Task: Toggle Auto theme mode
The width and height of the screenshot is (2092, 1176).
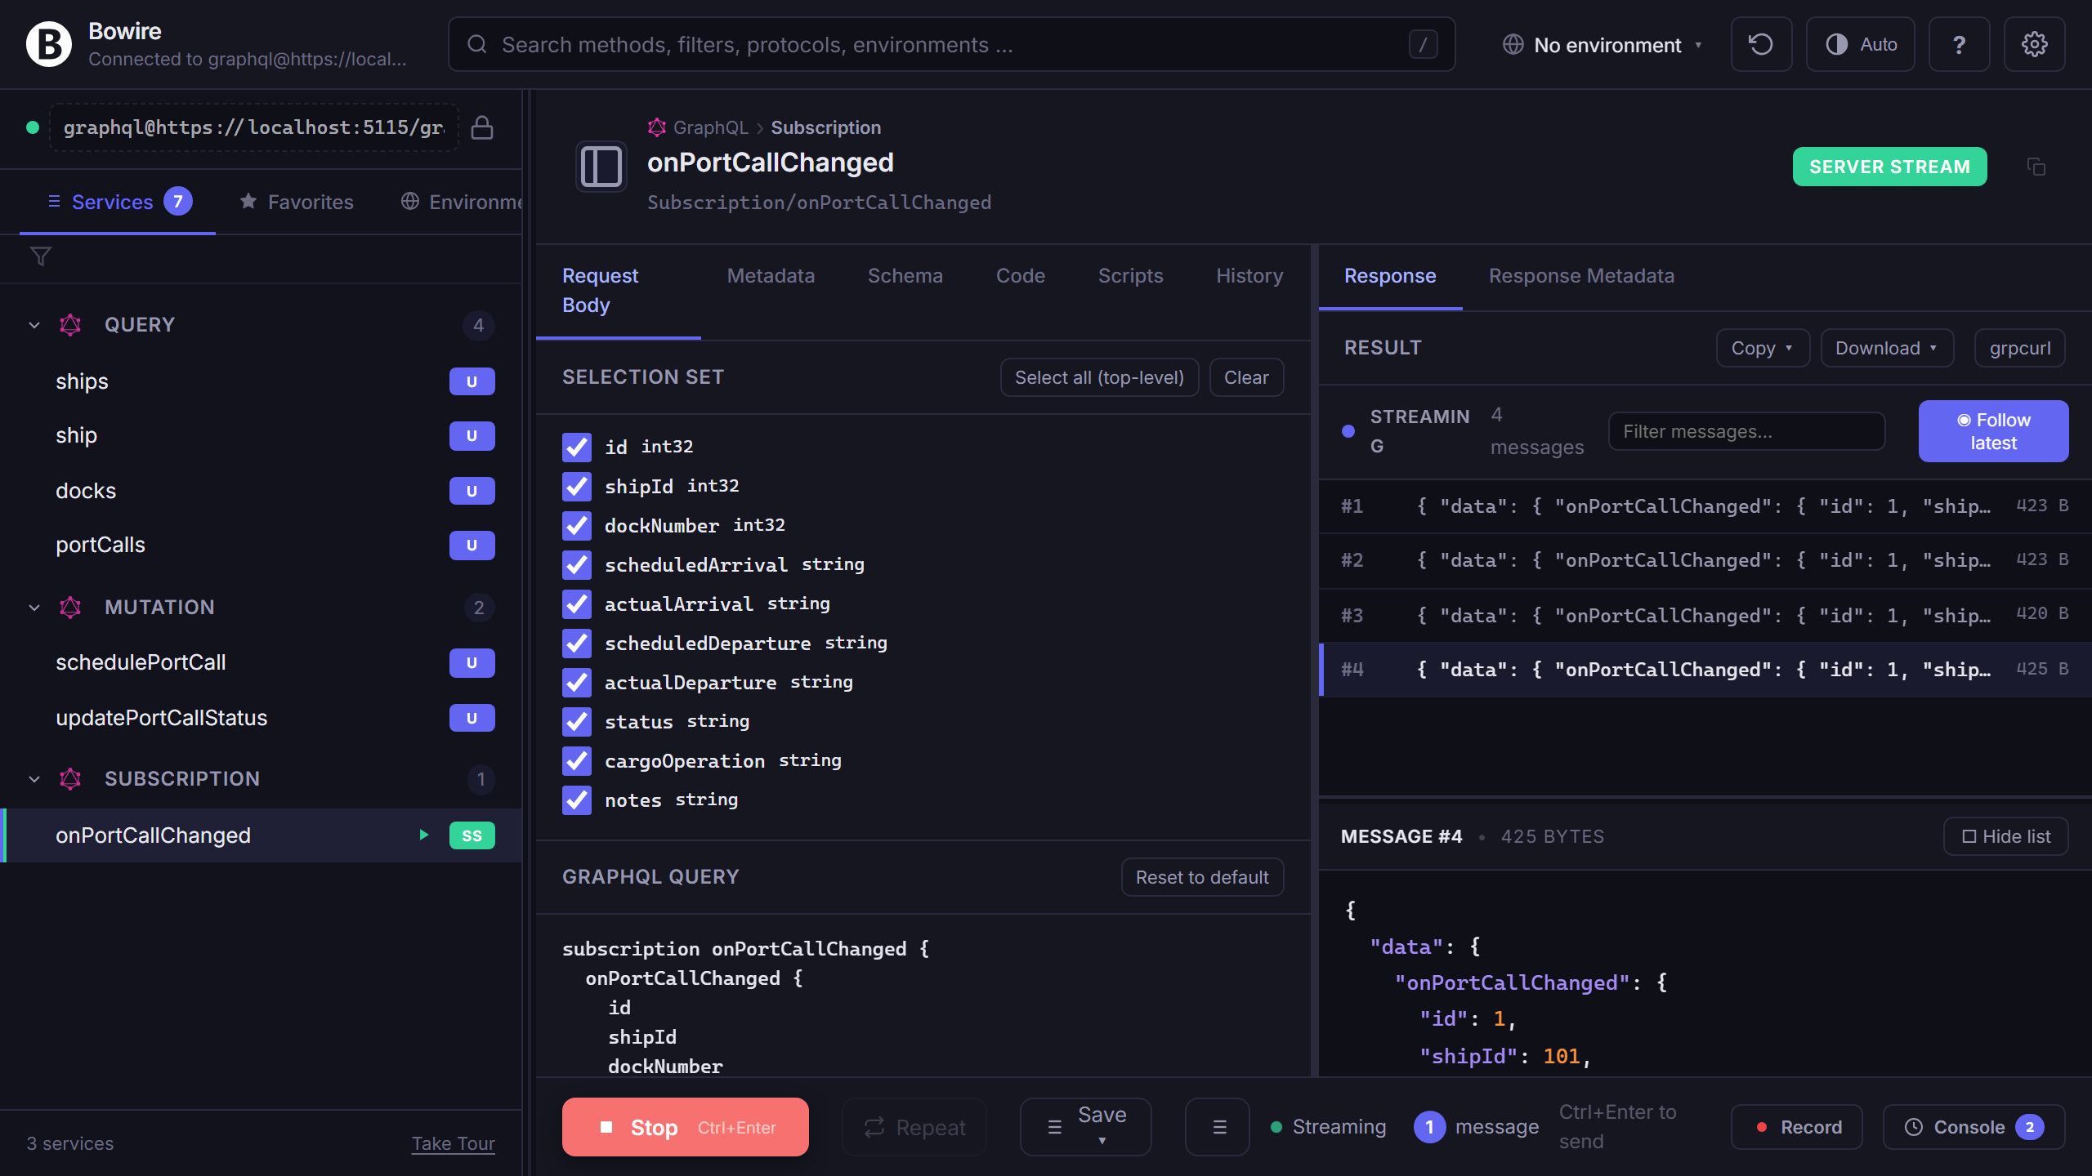Action: click(1861, 44)
